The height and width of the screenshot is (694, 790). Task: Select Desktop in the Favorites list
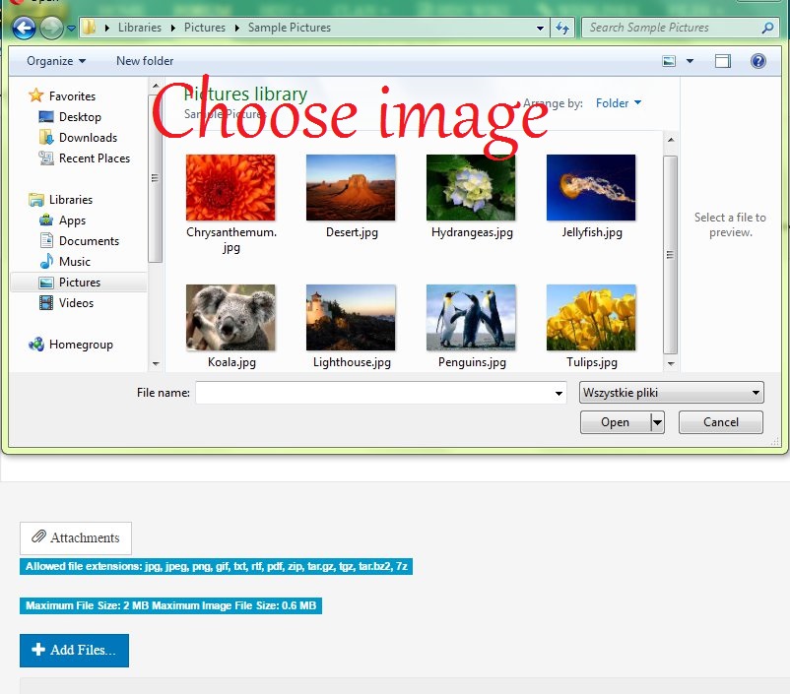tap(80, 117)
